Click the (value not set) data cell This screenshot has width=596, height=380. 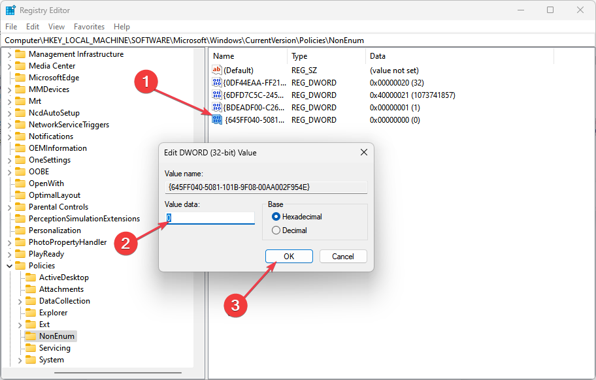pyautogui.click(x=394, y=71)
